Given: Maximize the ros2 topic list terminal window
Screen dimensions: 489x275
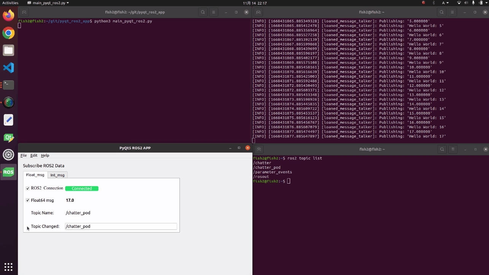Looking at the screenshot, I should (475, 149).
